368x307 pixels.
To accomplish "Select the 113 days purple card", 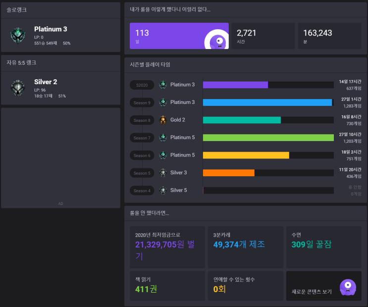I will (179, 36).
